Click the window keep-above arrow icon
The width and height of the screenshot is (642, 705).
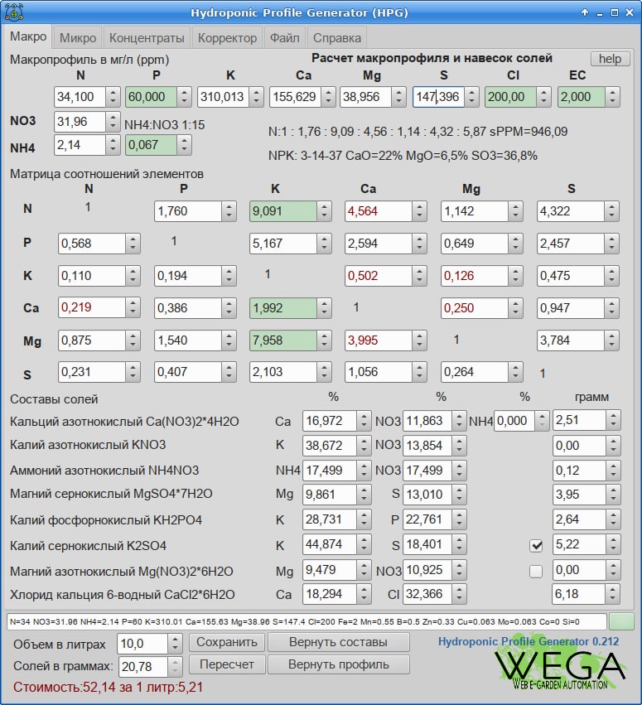585,12
